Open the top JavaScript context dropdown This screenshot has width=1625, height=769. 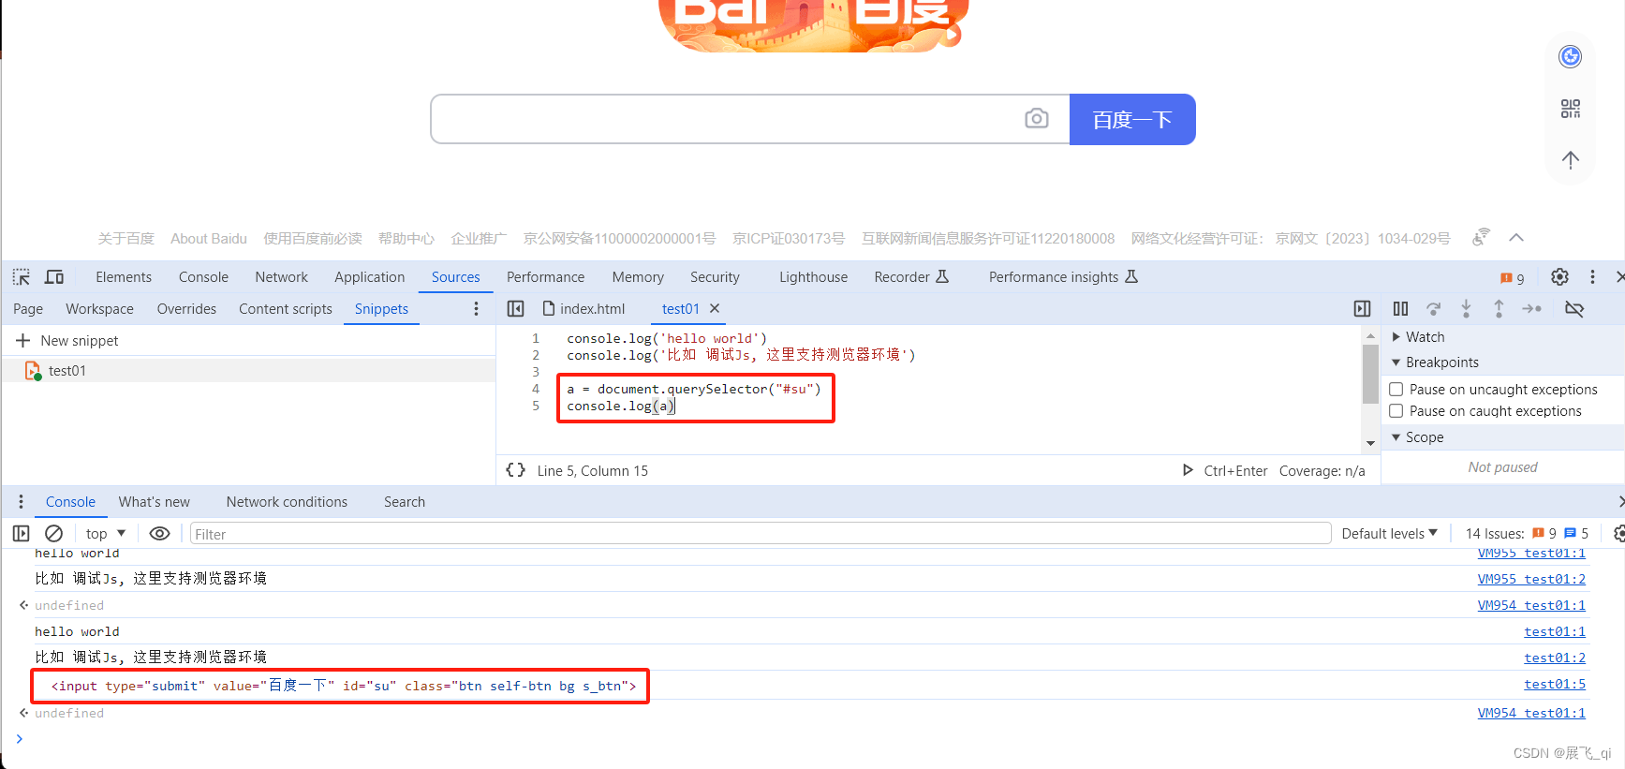coord(105,534)
